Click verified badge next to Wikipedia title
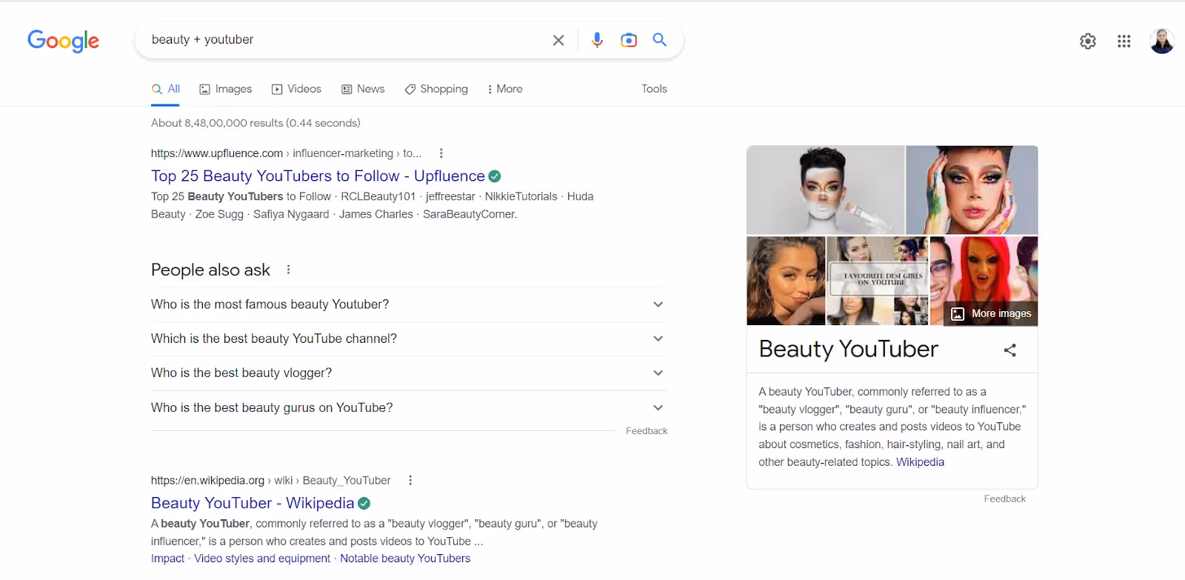This screenshot has height=580, width=1185. [364, 503]
